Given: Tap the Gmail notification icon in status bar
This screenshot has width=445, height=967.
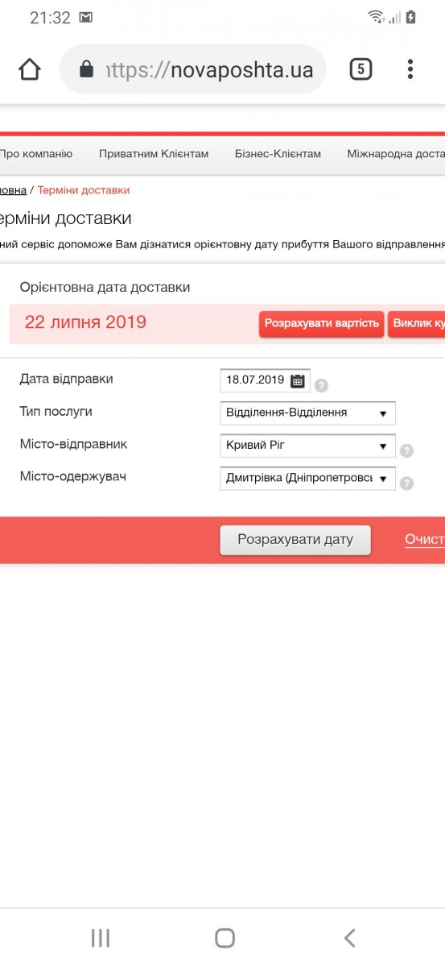Looking at the screenshot, I should click(86, 18).
